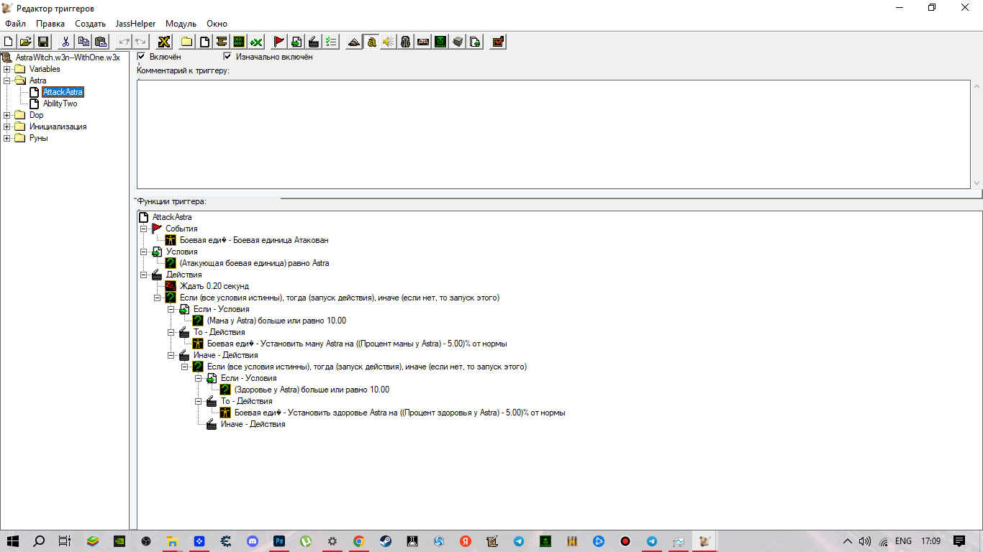Click the green plus-X new variable icon
Image resolution: width=983 pixels, height=552 pixels.
(256, 42)
